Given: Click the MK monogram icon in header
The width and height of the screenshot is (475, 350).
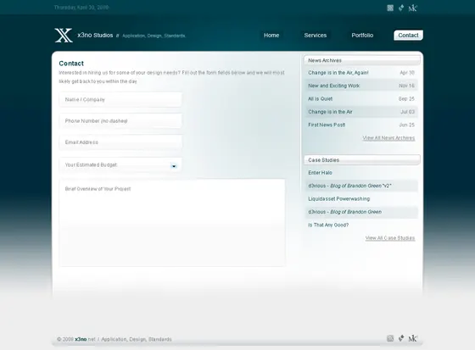Looking at the screenshot, I should click(x=412, y=8).
